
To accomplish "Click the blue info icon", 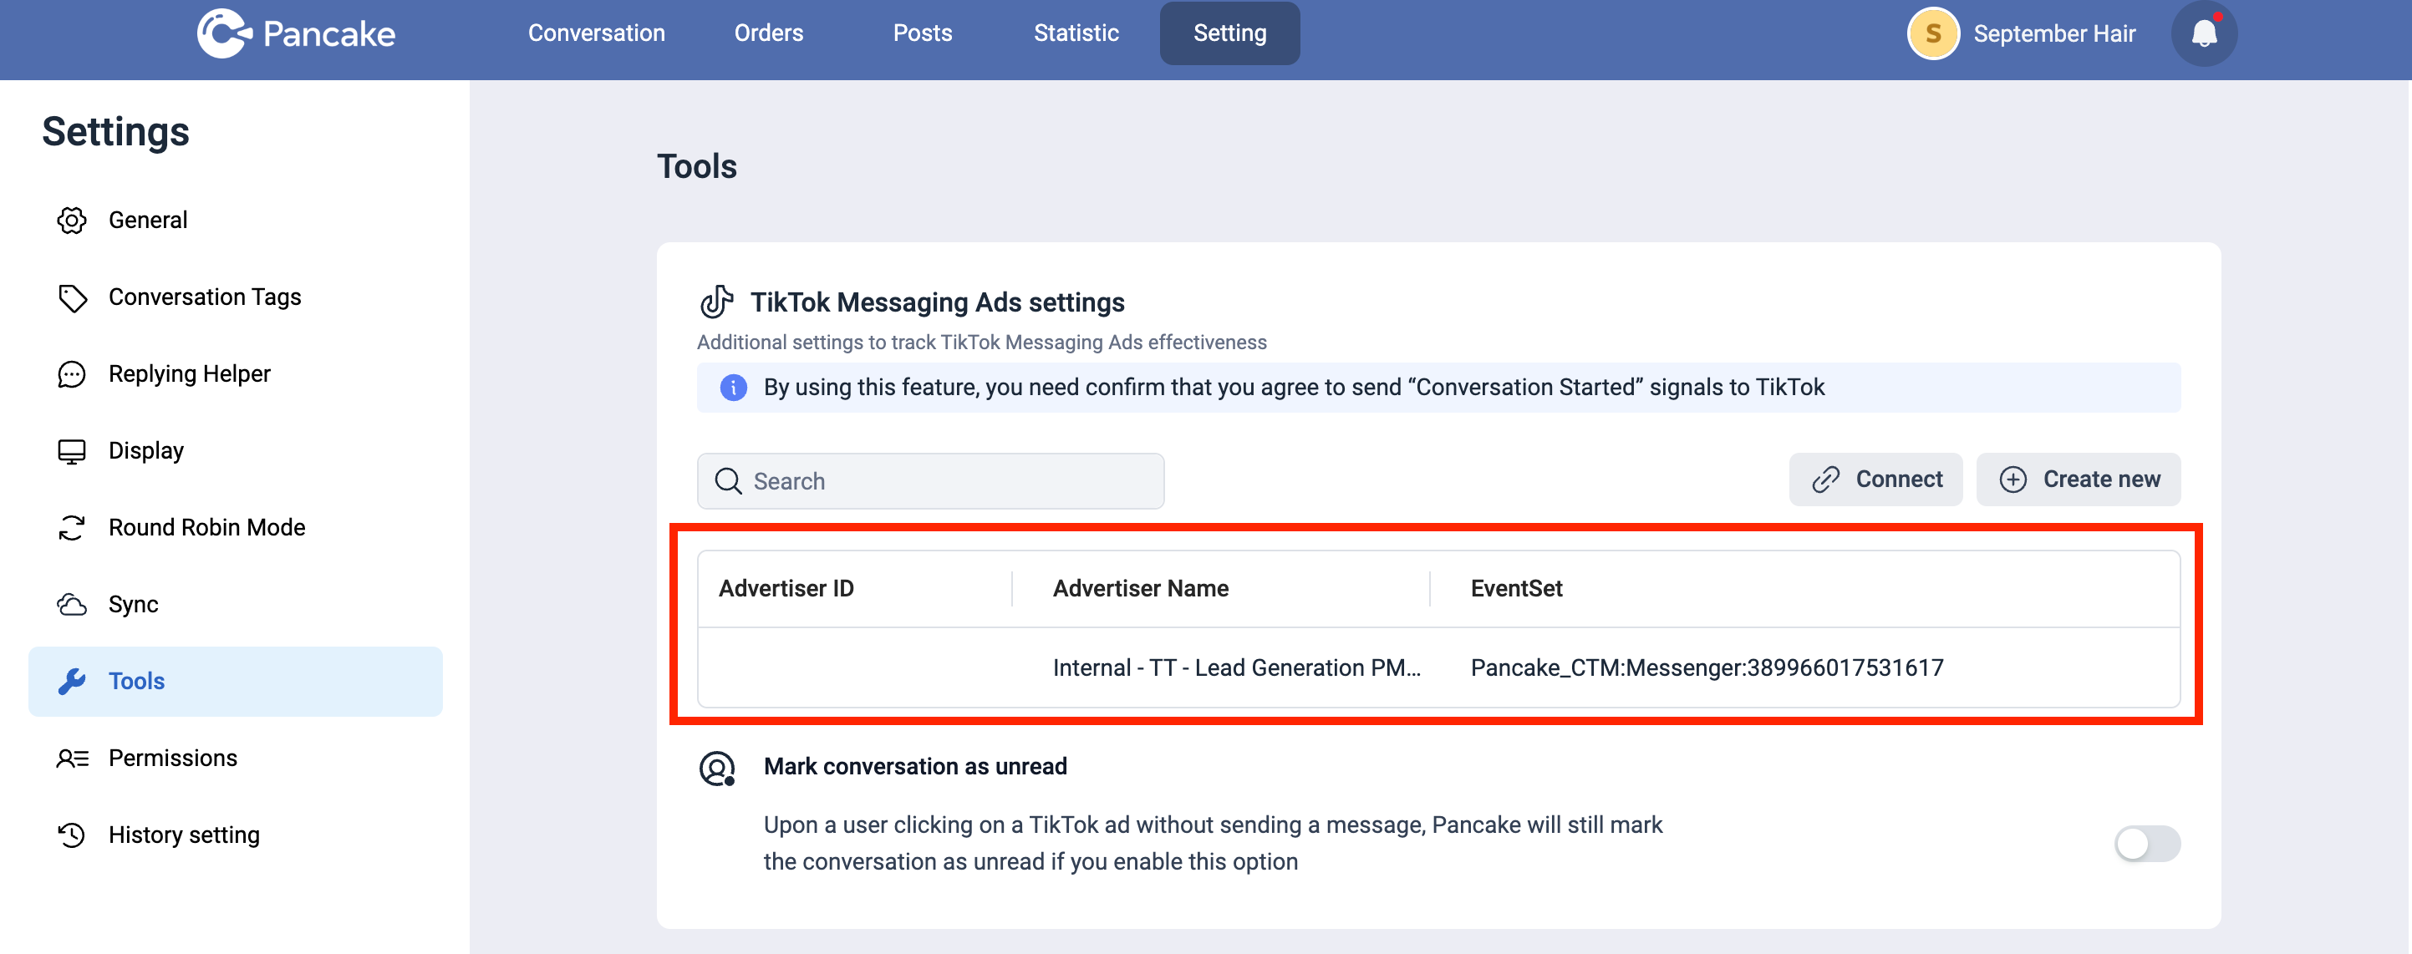I will 733,387.
